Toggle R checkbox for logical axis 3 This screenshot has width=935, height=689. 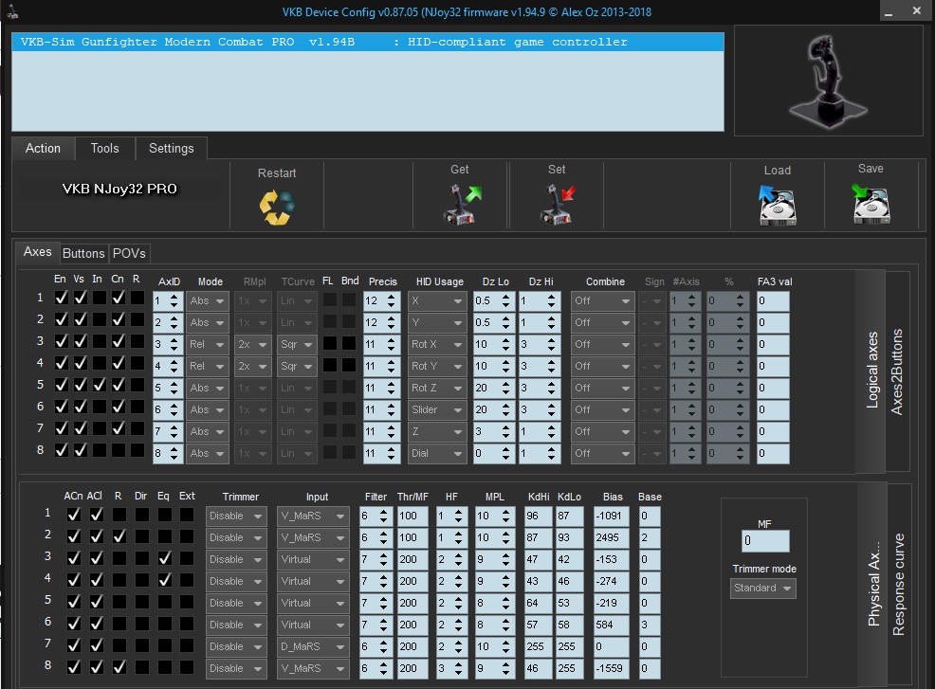(x=137, y=341)
